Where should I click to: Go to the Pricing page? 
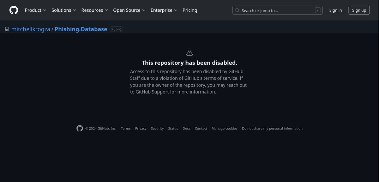point(190,10)
